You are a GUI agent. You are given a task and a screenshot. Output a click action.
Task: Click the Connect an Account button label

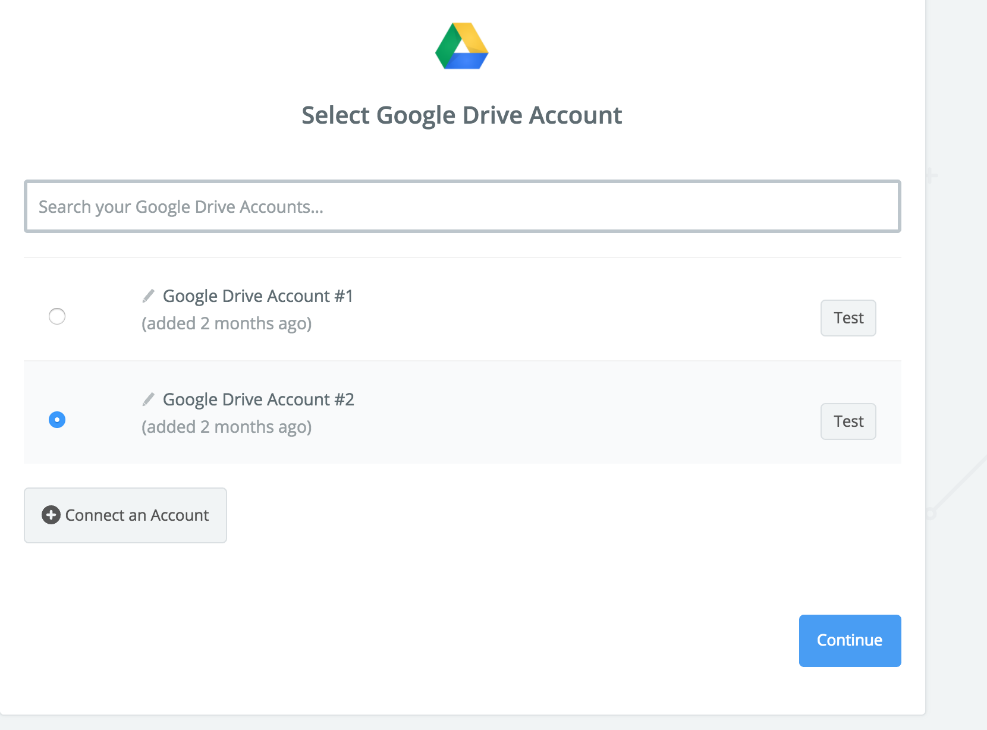pos(137,515)
